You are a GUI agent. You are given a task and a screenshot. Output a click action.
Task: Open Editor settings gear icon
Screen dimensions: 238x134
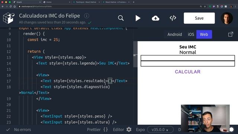click(129, 130)
